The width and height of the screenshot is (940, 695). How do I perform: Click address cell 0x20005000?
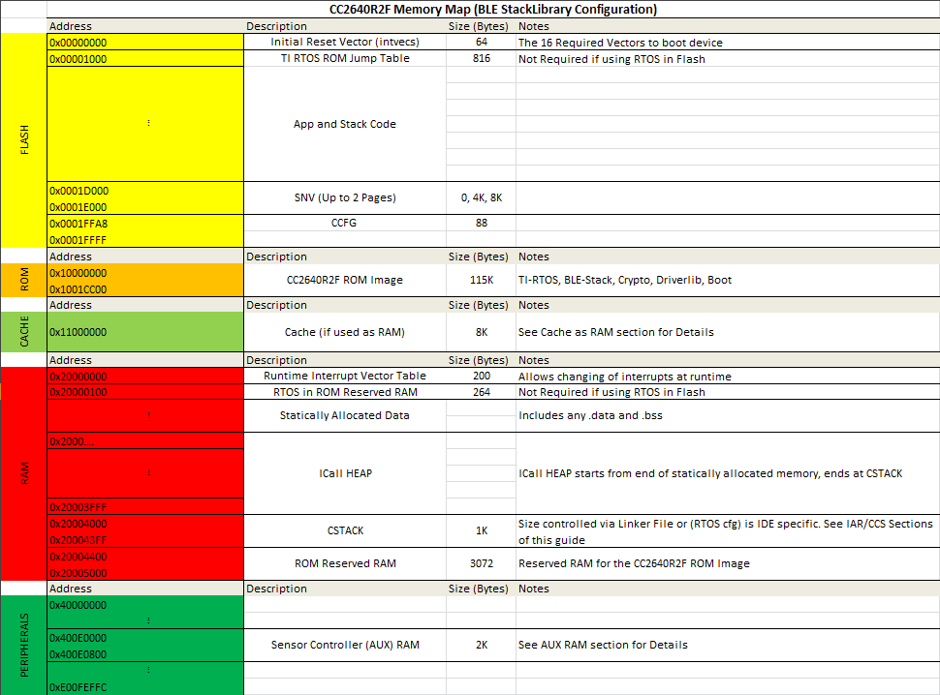pyautogui.click(x=145, y=573)
